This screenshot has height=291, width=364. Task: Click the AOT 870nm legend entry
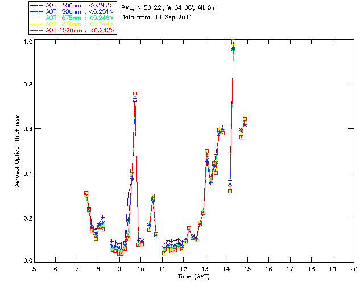[x=72, y=24]
